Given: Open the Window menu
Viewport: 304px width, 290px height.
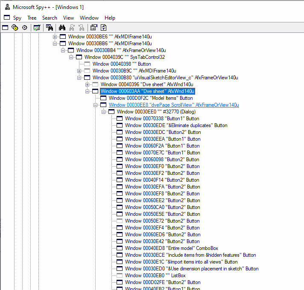Looking at the screenshot, I should (89, 18).
